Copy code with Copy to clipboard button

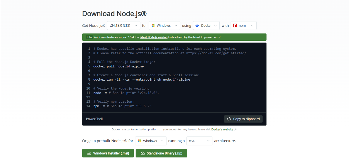coord(243,119)
